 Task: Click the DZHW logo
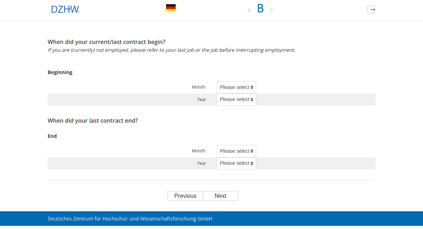tap(65, 10)
